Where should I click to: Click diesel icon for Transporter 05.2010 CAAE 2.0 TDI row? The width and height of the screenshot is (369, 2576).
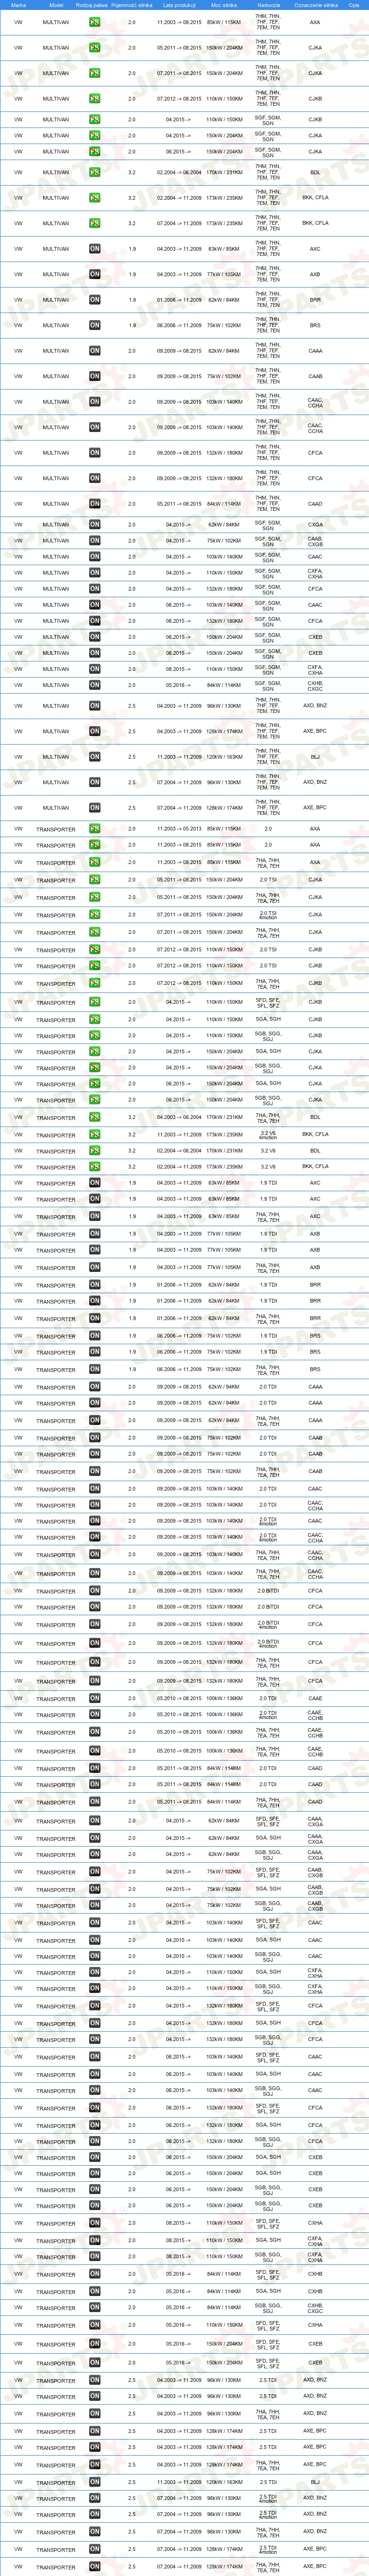pos(94,1698)
